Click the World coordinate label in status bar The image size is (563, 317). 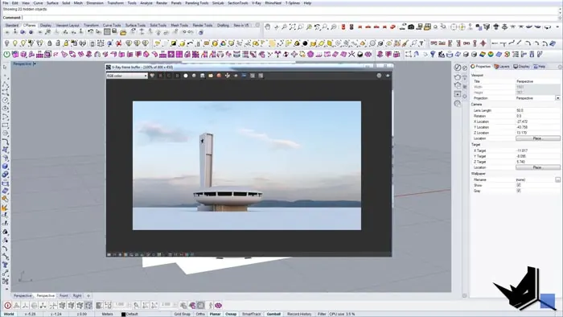[x=9, y=314]
